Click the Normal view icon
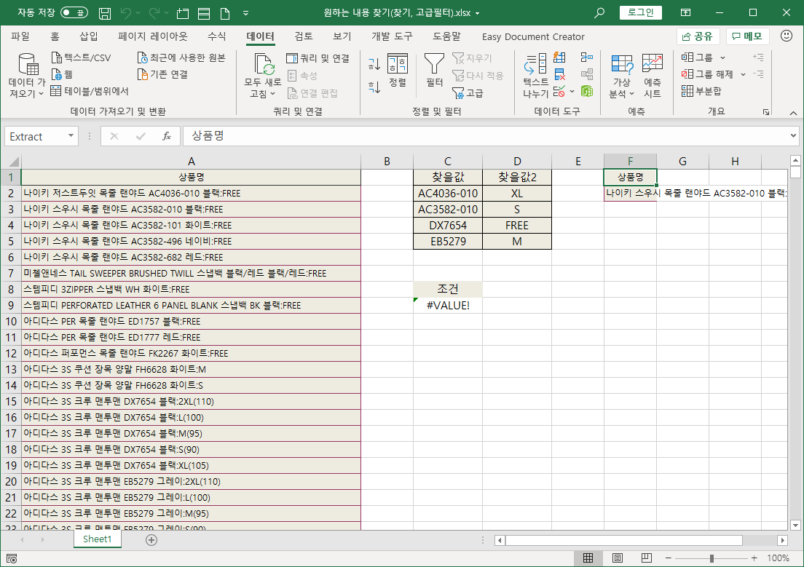This screenshot has width=804, height=567. click(588, 558)
